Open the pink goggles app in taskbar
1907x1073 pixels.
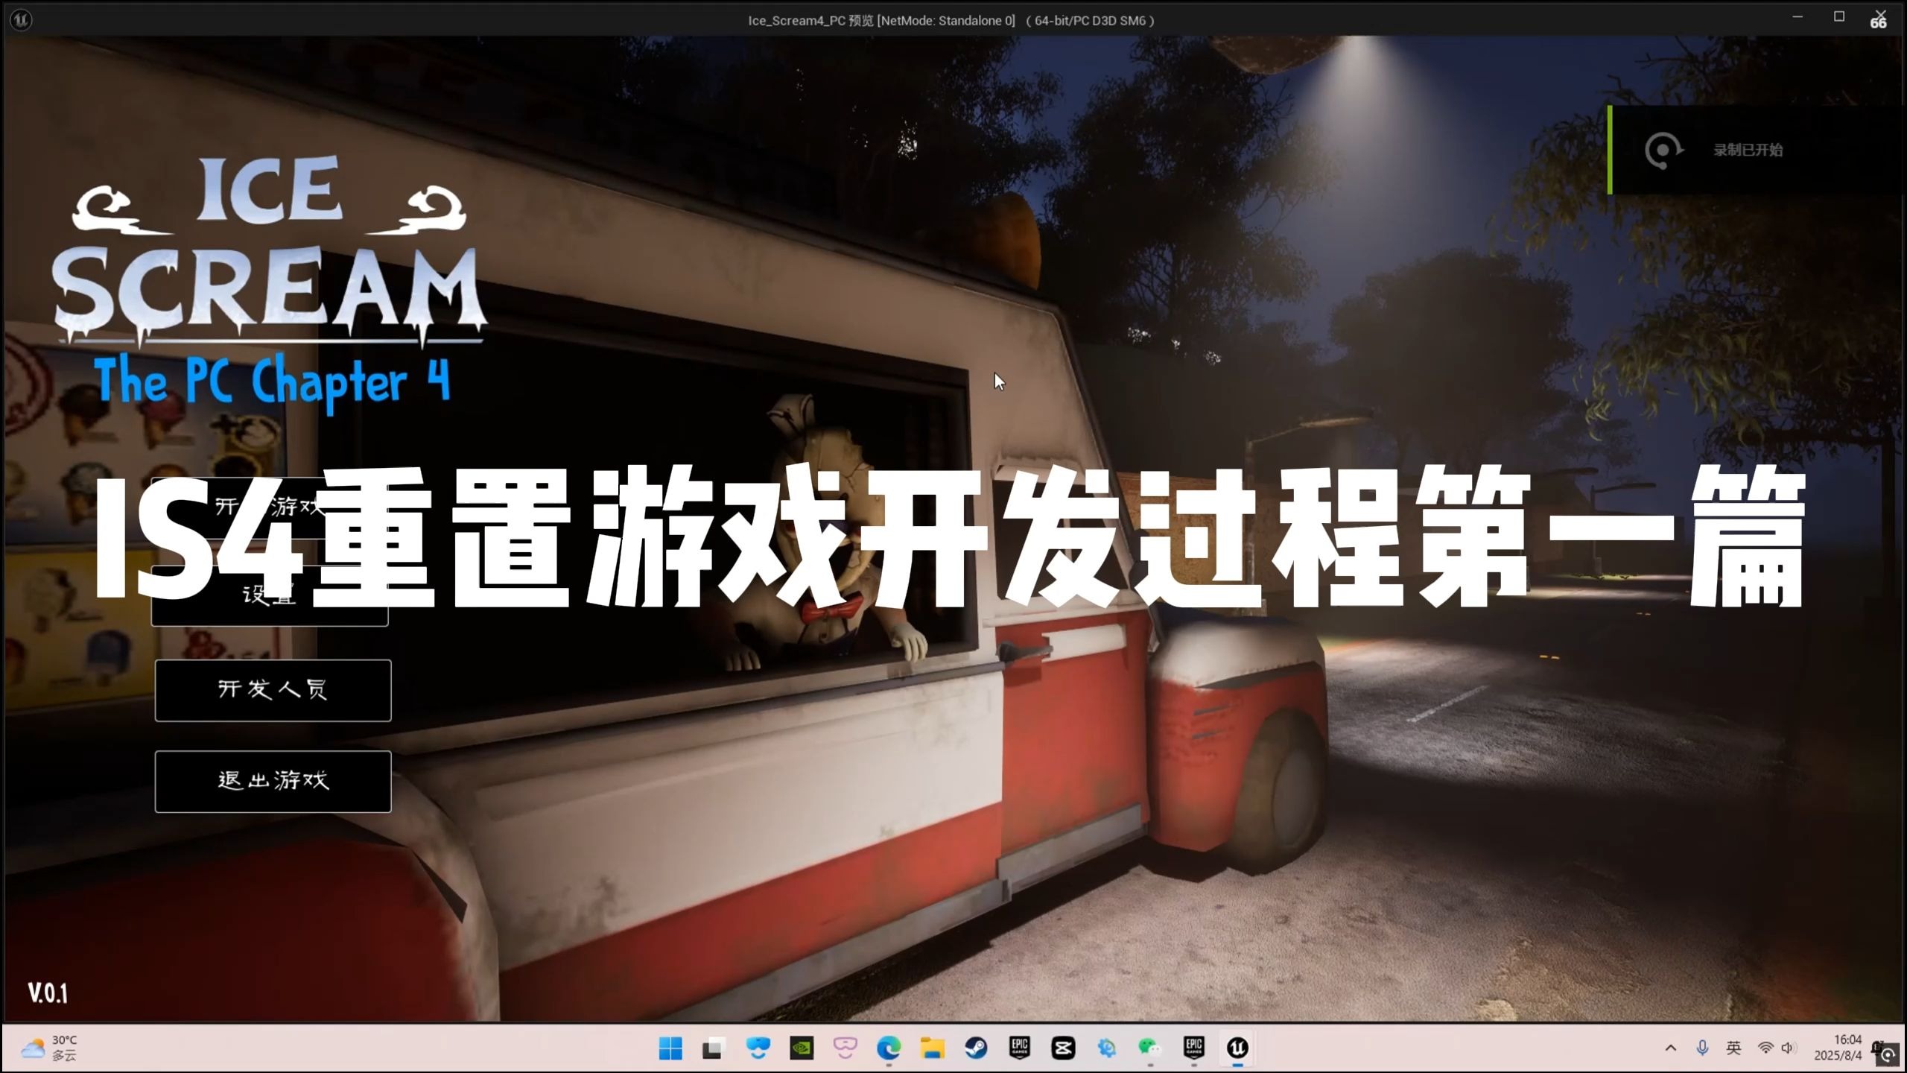pos(845,1048)
